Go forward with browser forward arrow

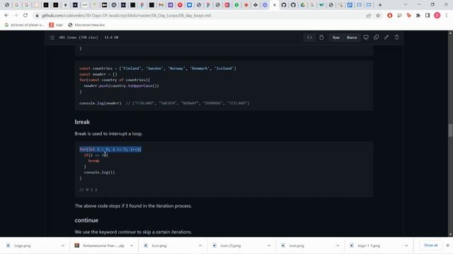pyautogui.click(x=16, y=16)
